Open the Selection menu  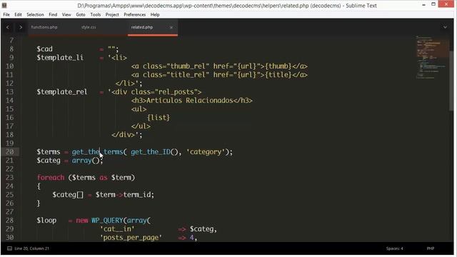(35, 14)
